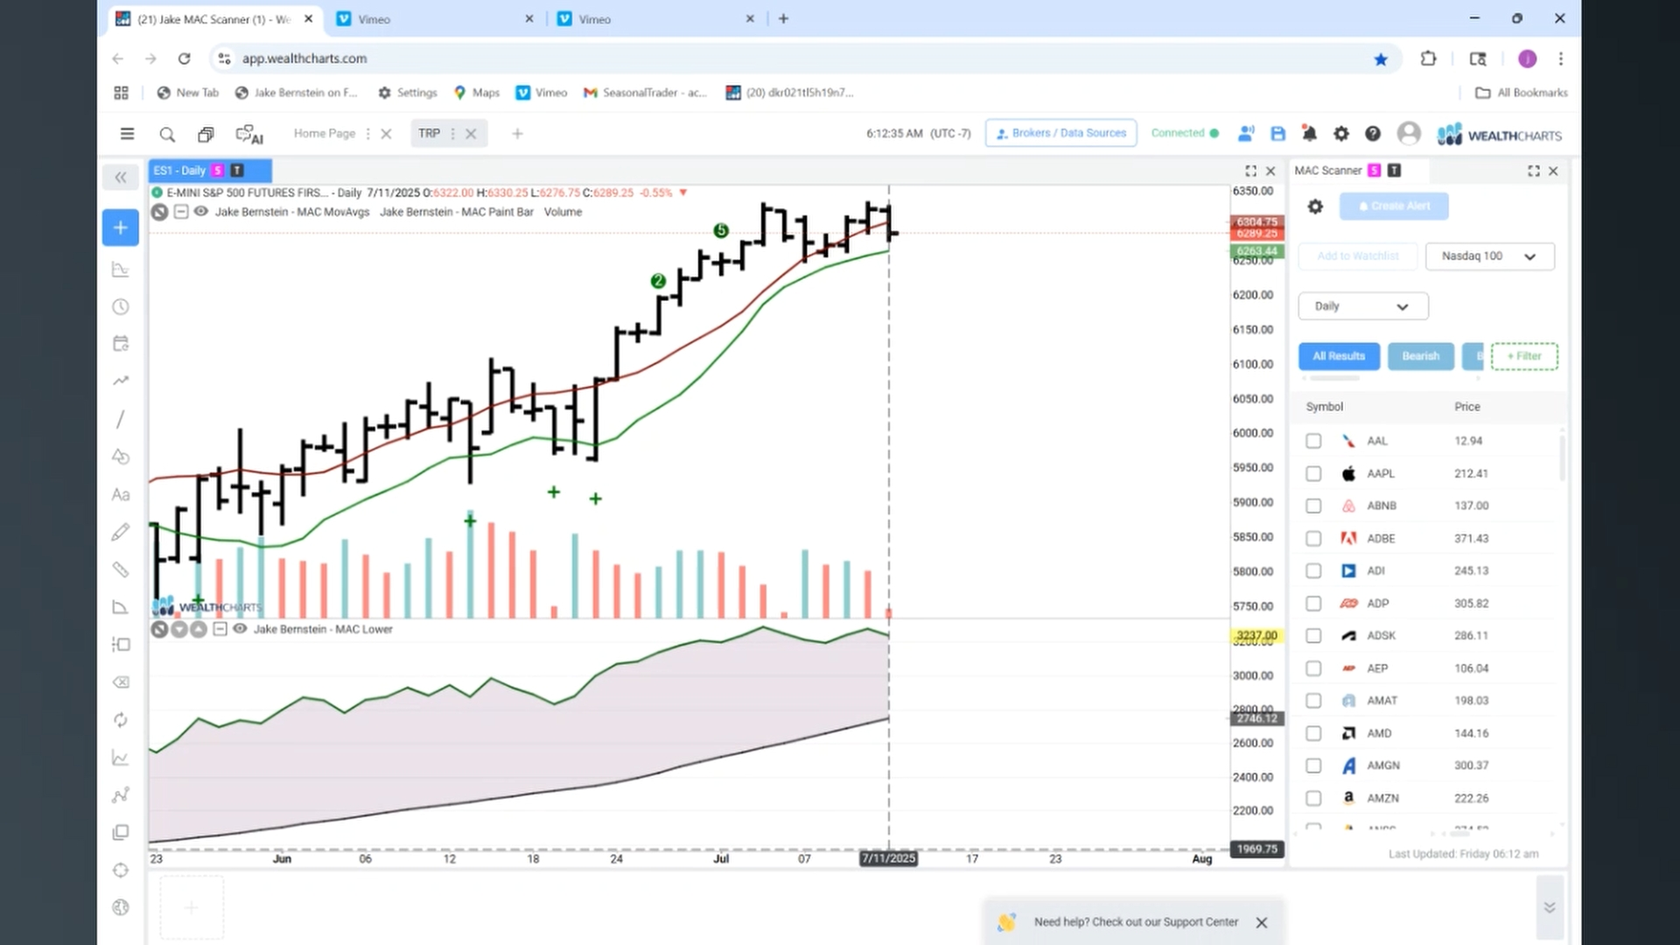Open the community users icon in header
Screen dimensions: 1680x945
1246,134
